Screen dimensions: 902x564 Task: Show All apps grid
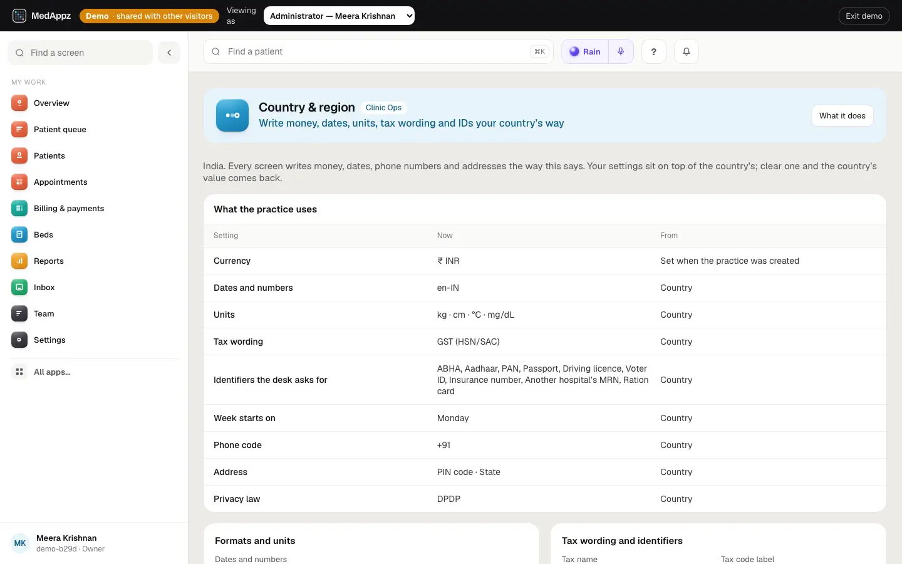[94, 372]
